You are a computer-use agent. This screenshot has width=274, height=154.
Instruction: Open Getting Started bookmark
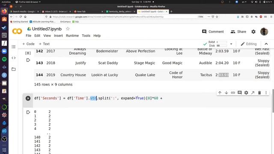[x=19, y=22]
